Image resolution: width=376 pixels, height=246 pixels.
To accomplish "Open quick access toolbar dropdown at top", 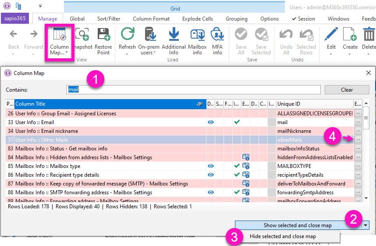I will [40, 6].
